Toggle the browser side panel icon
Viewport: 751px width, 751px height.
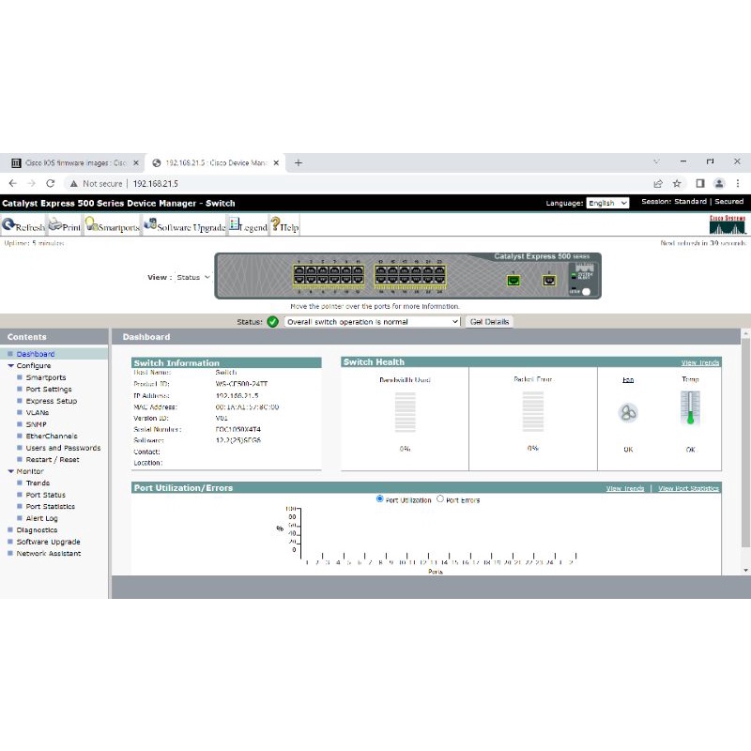point(699,183)
